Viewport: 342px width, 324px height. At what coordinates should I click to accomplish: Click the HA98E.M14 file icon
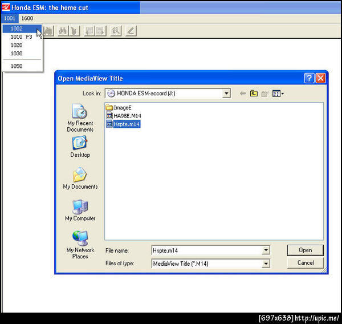point(109,116)
